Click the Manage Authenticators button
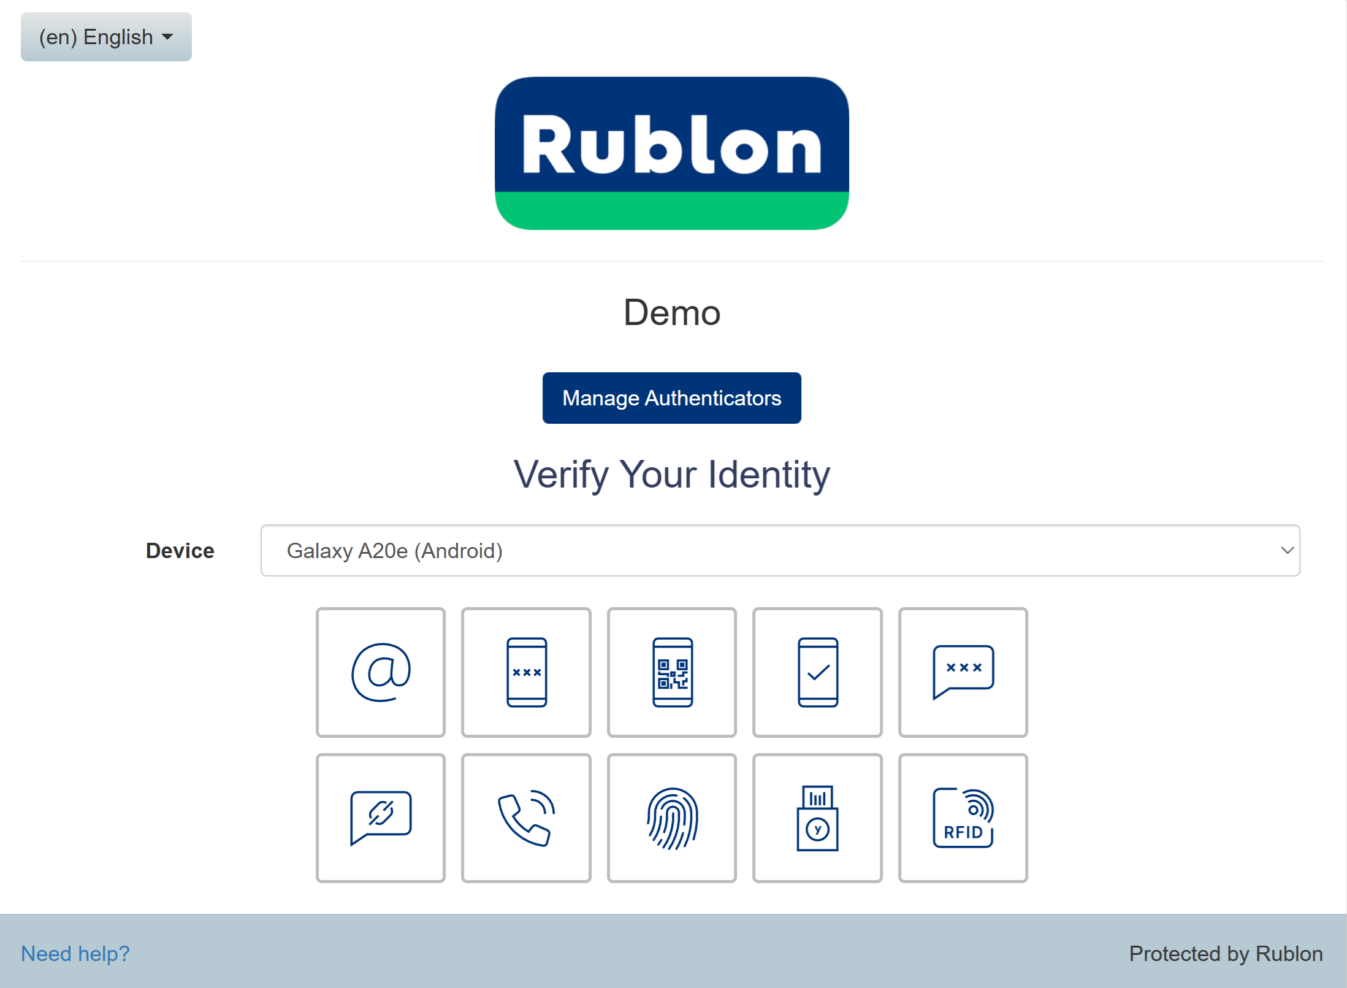Image resolution: width=1347 pixels, height=988 pixels. coord(671,398)
